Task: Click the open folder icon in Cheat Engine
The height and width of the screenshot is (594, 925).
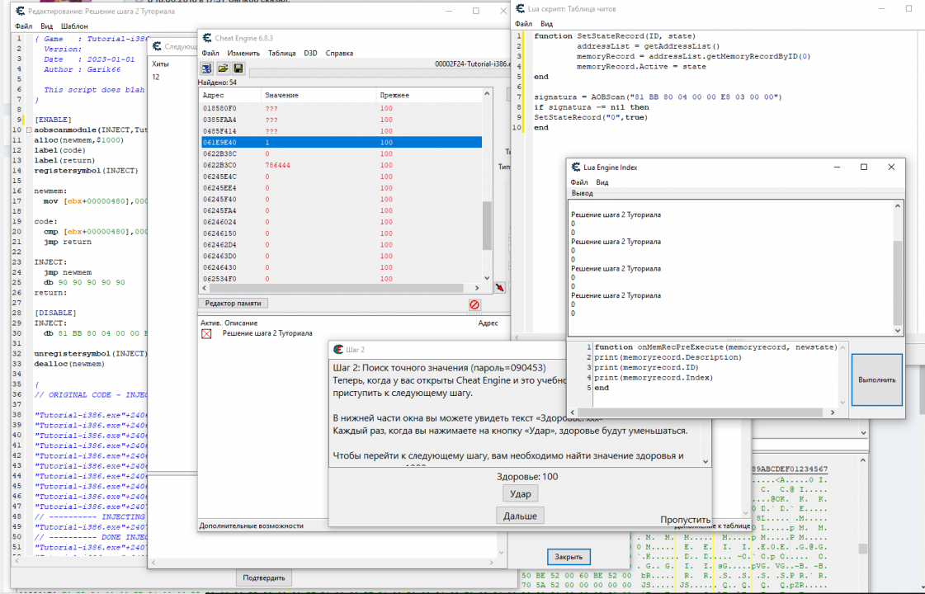Action: (x=222, y=68)
